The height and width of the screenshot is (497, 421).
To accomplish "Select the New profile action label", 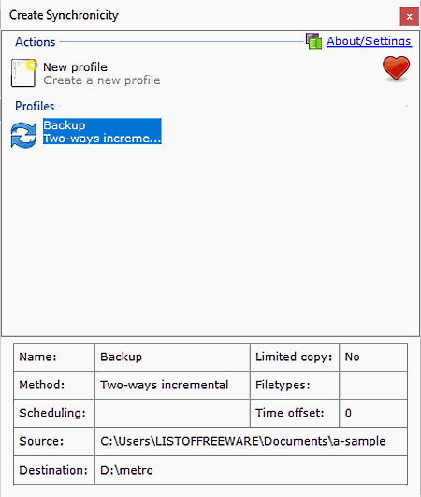I will point(76,67).
